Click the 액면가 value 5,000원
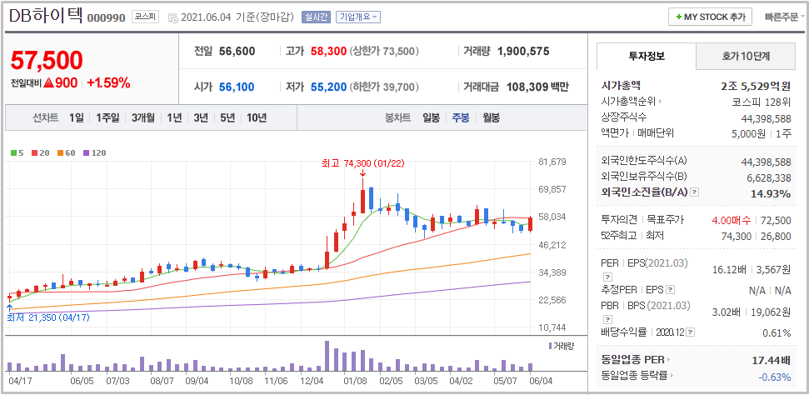Screen dimensions: 809x395 [751, 133]
